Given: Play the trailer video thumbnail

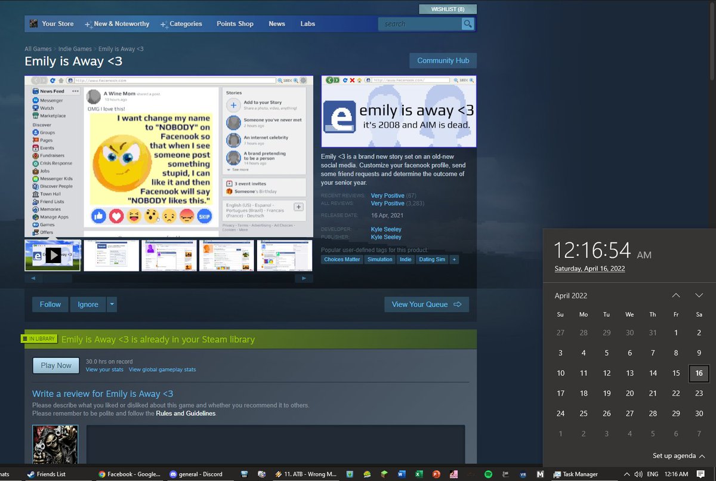Looking at the screenshot, I should click(x=53, y=255).
